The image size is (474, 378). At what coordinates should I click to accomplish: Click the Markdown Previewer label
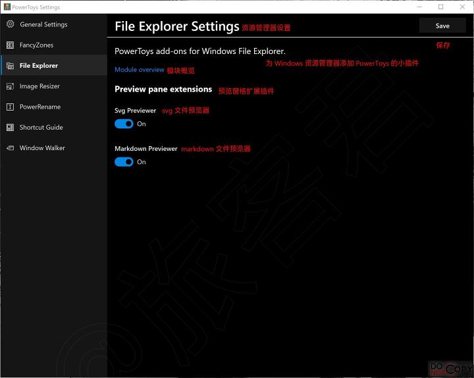[x=145, y=148]
